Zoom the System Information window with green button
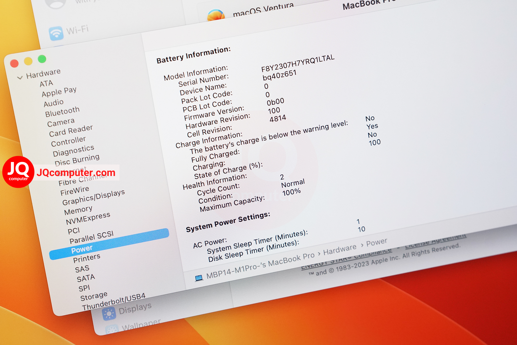 (x=42, y=59)
